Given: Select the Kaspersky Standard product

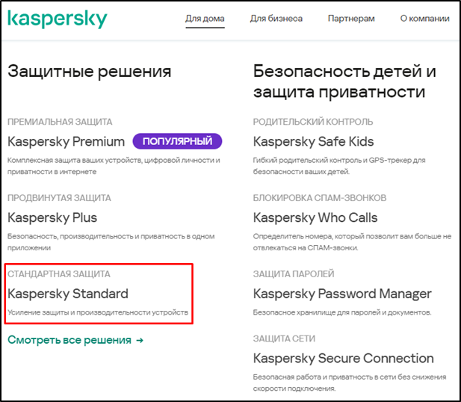Looking at the screenshot, I should (68, 294).
